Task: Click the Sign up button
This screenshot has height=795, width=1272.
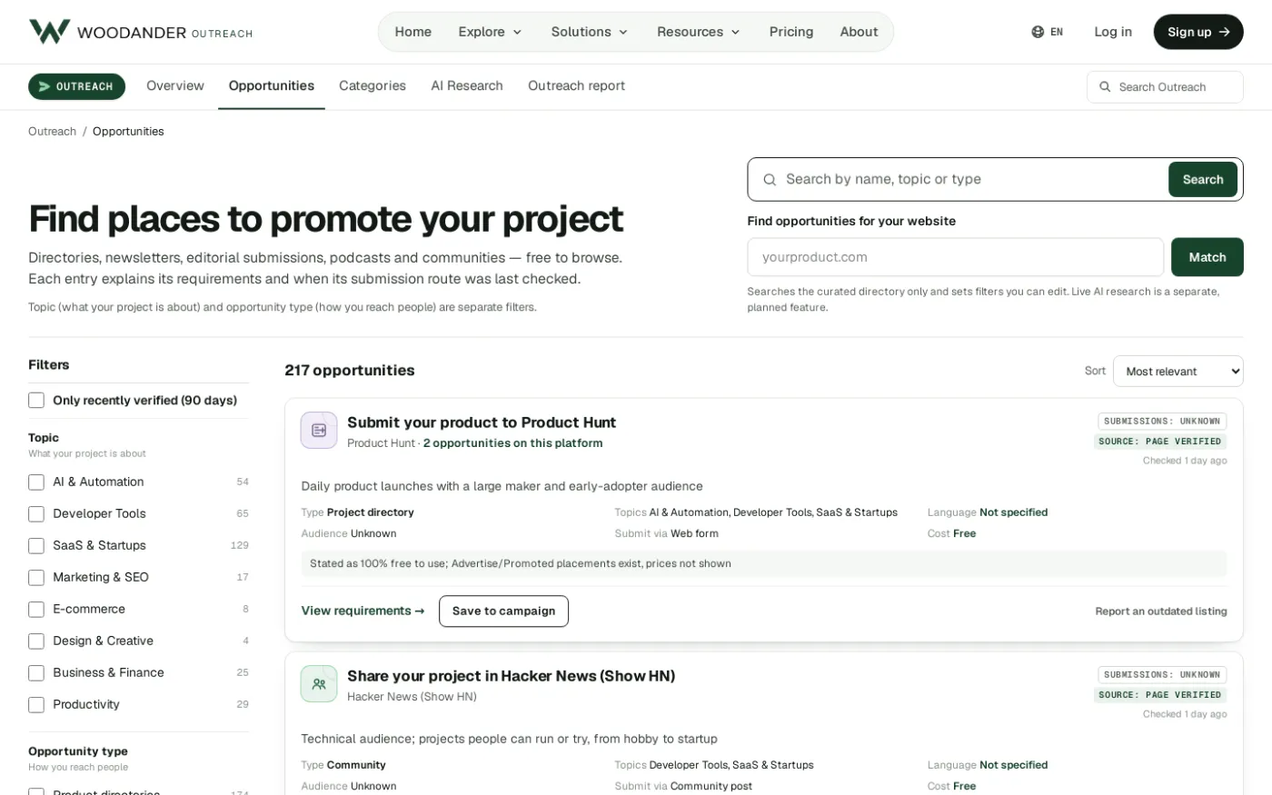Action: point(1198,32)
